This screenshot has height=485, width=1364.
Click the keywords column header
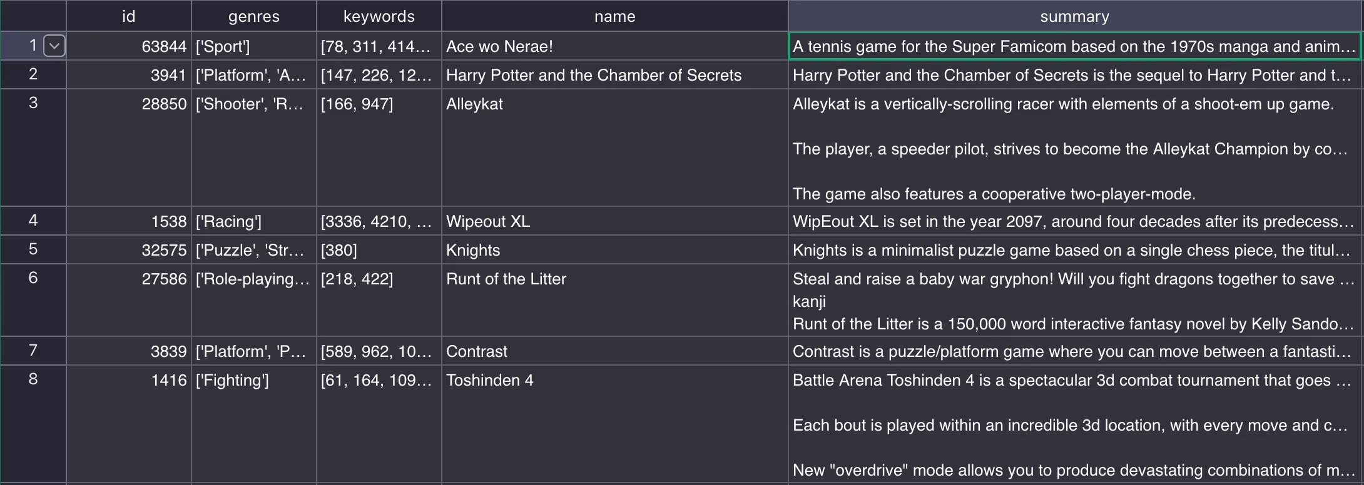pyautogui.click(x=379, y=16)
